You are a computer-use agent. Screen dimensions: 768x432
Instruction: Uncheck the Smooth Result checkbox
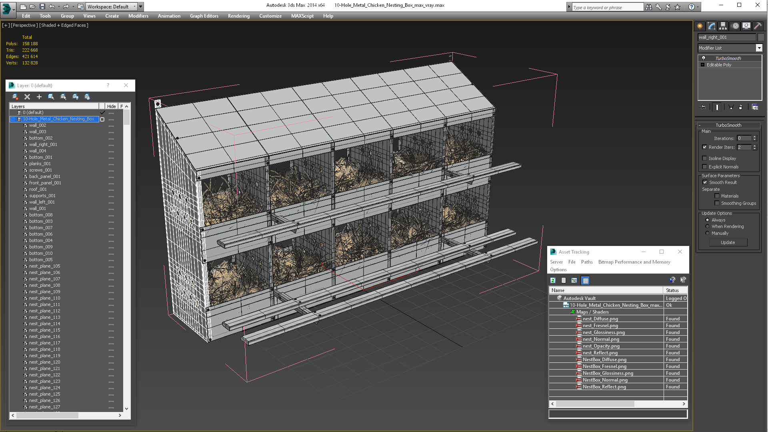click(x=705, y=182)
